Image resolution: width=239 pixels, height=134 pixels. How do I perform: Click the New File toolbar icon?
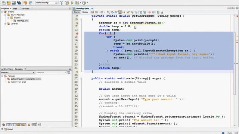click(x=3, y=3)
